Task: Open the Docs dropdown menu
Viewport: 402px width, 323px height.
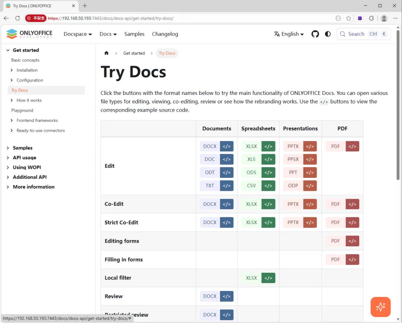Action: pyautogui.click(x=108, y=34)
